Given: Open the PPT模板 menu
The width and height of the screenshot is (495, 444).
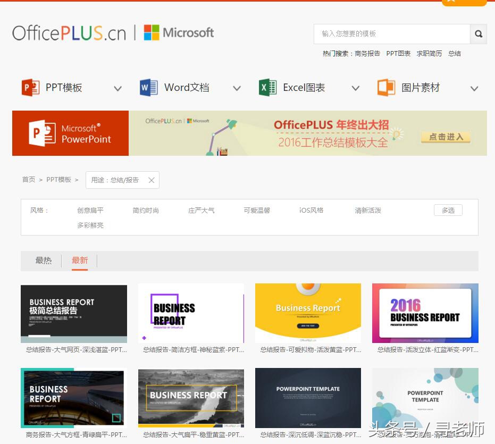Looking at the screenshot, I should 64,88.
